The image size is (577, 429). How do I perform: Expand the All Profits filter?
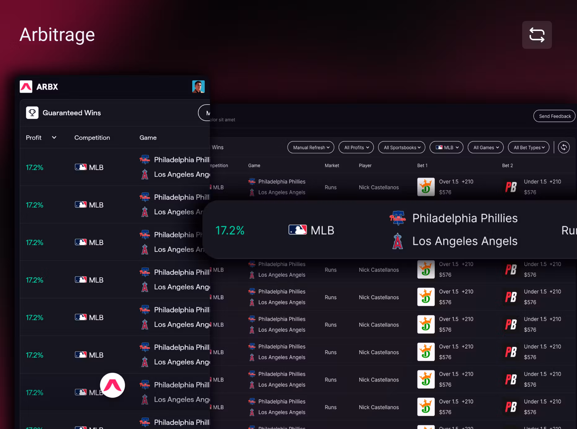pos(356,148)
